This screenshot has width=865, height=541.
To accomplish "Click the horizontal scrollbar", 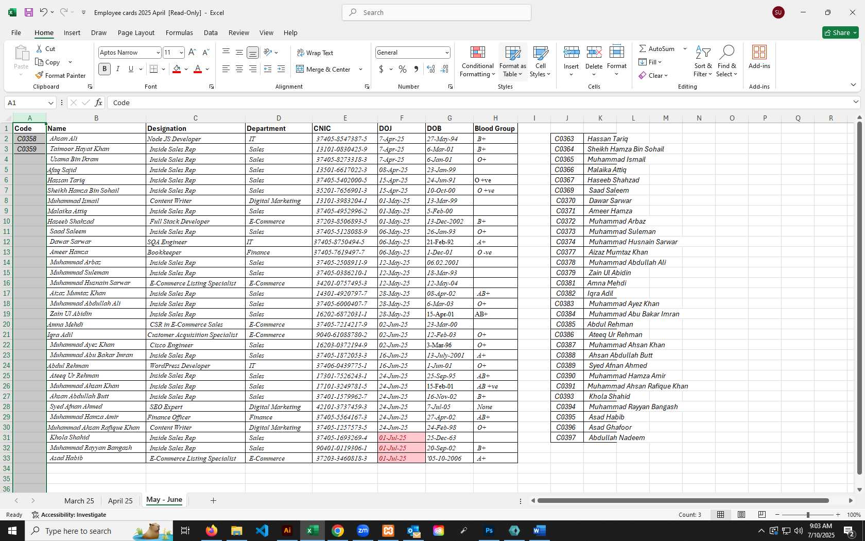I will 683,500.
